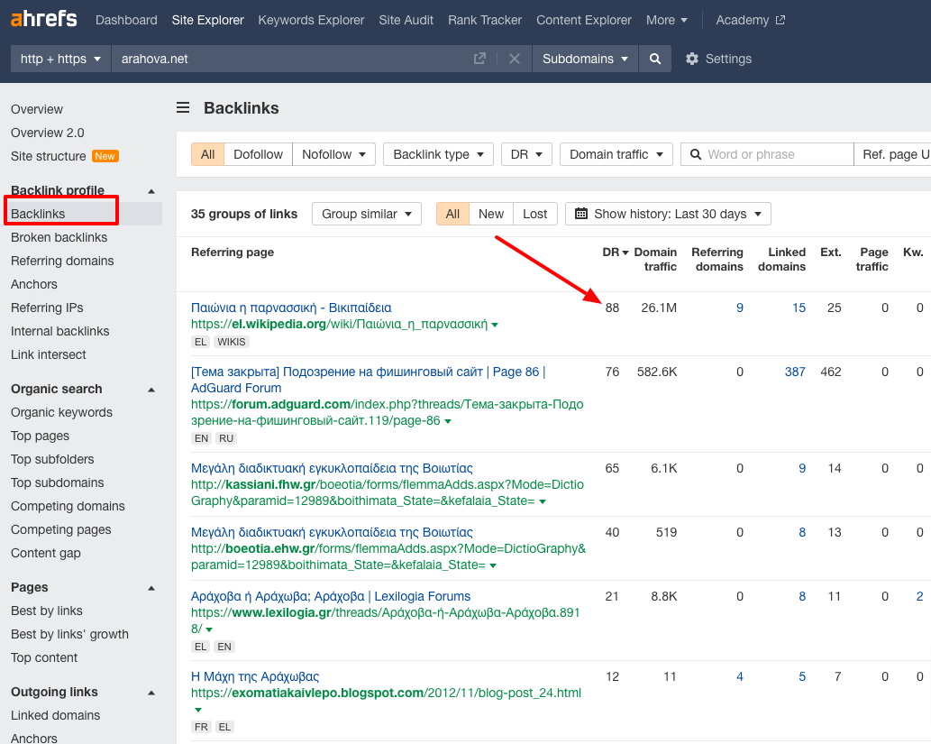Screen dimensions: 931x744
Task: Click the magnifier search button
Action: click(x=655, y=59)
